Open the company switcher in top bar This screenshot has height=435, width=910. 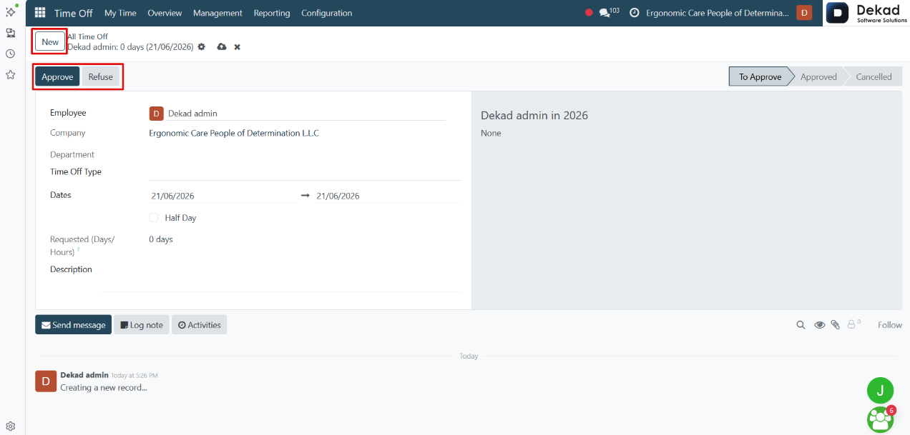coord(718,13)
